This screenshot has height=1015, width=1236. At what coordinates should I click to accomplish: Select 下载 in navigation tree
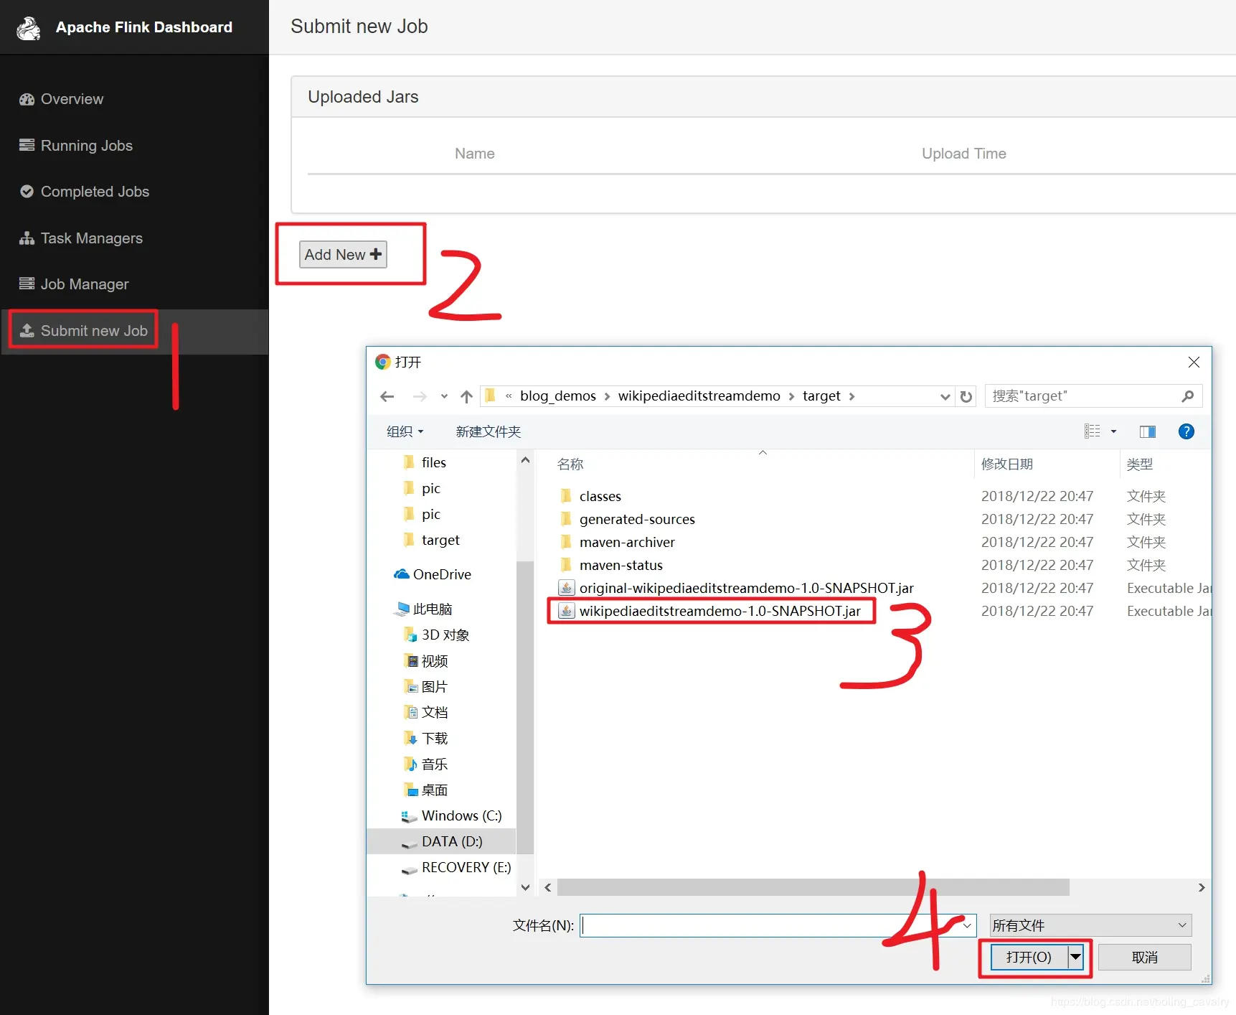[x=434, y=738]
